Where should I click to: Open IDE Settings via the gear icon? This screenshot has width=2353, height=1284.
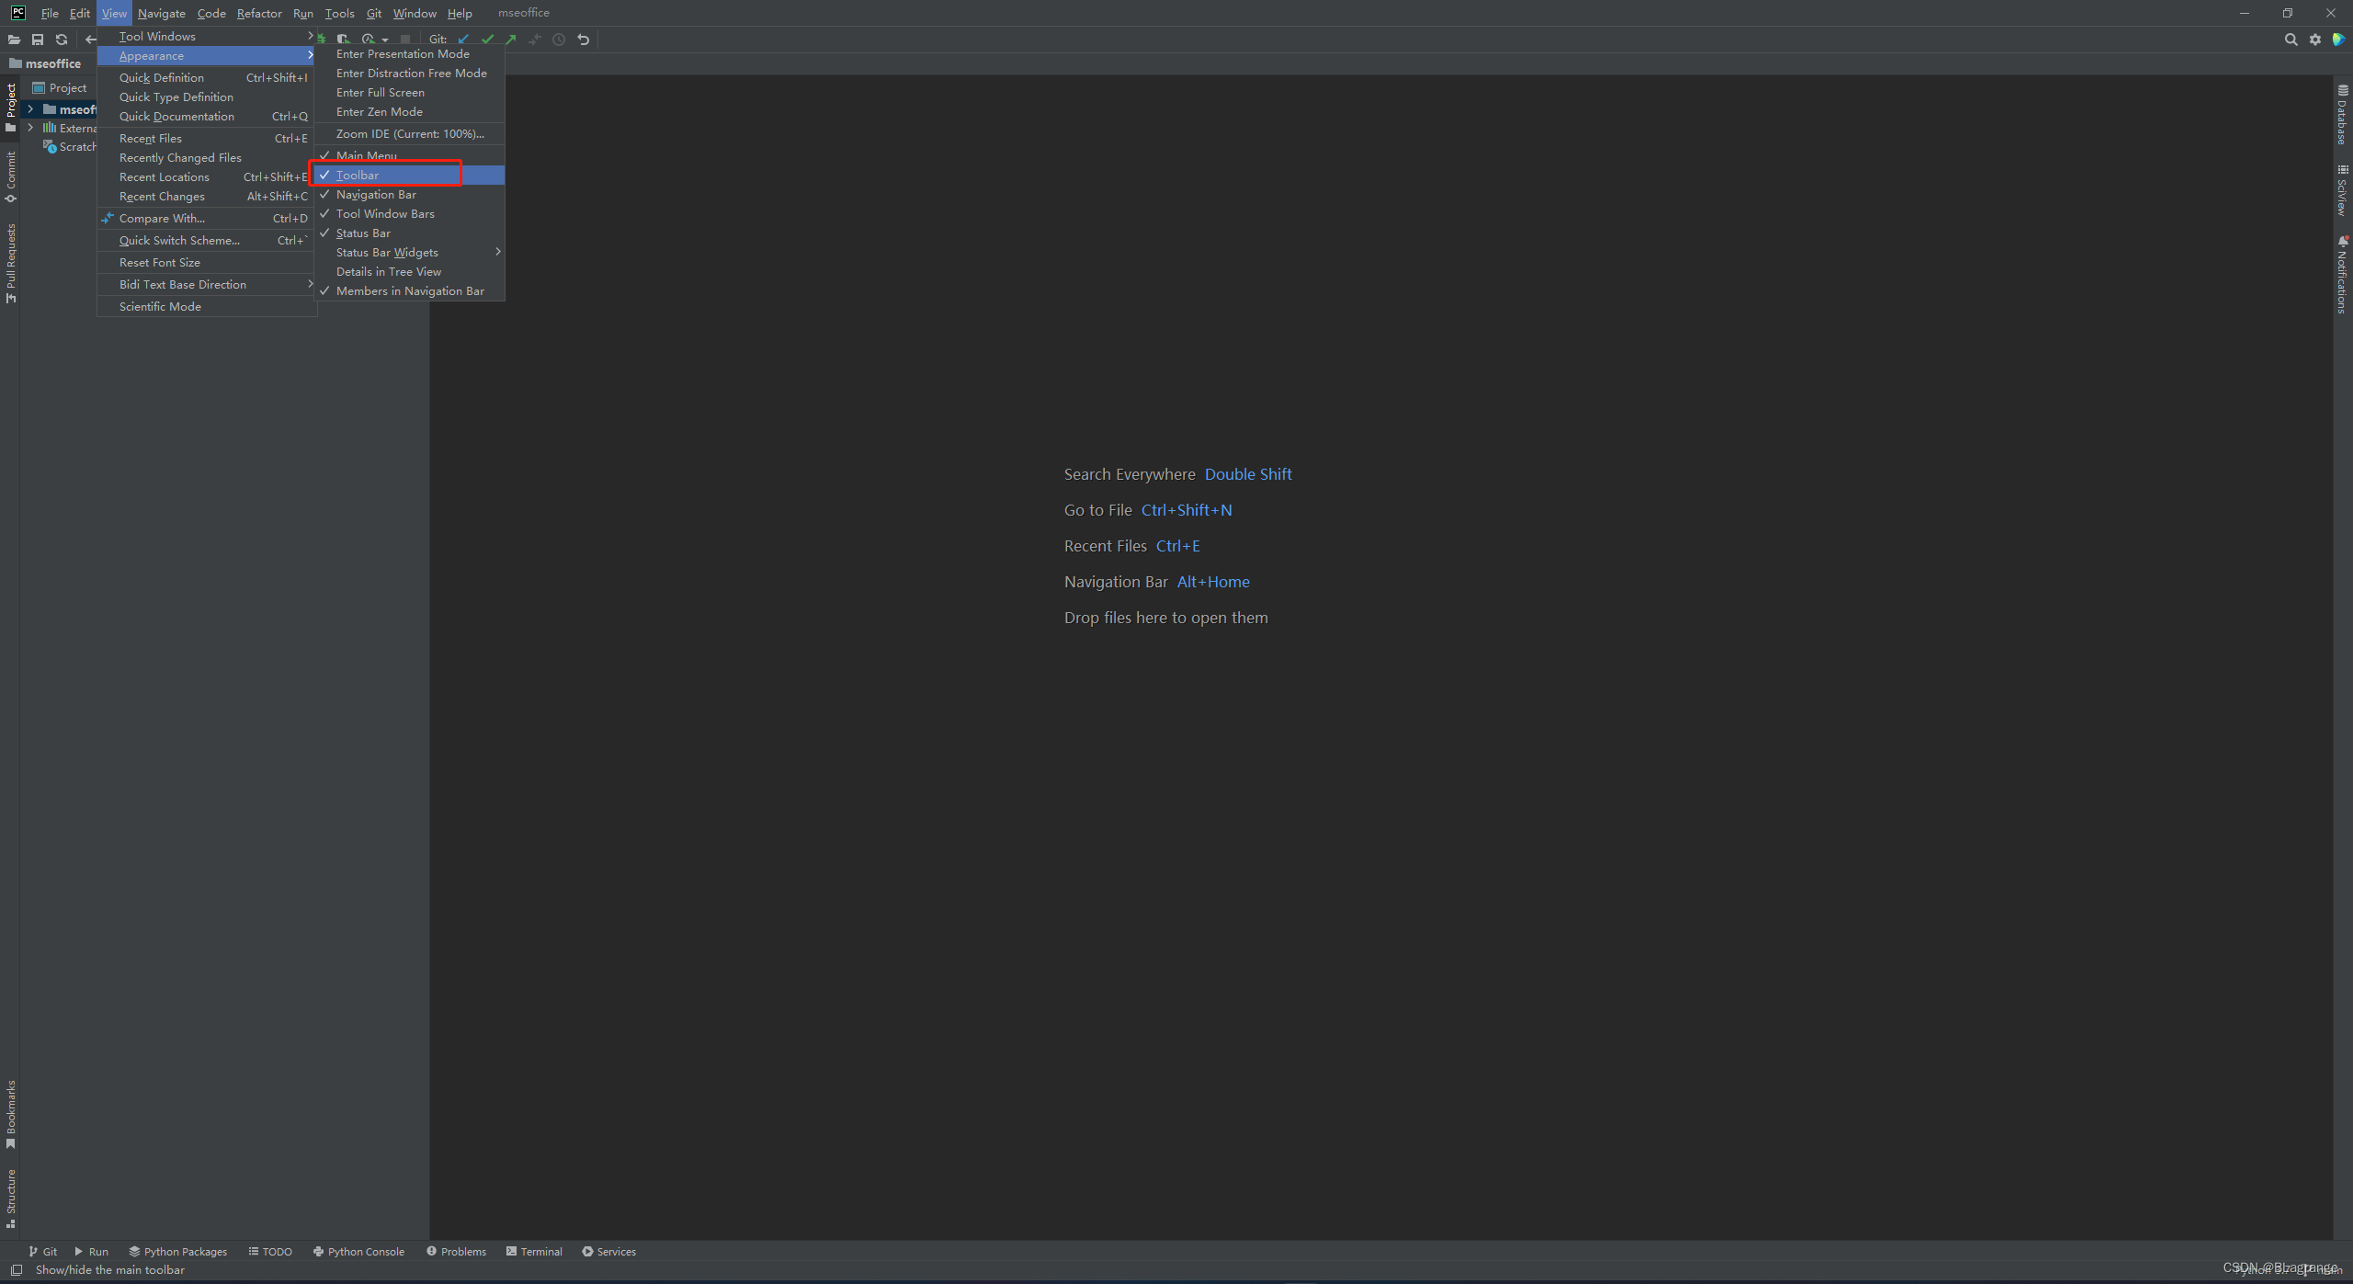coord(2314,40)
